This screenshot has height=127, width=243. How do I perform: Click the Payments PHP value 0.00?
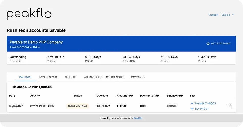click(143, 106)
